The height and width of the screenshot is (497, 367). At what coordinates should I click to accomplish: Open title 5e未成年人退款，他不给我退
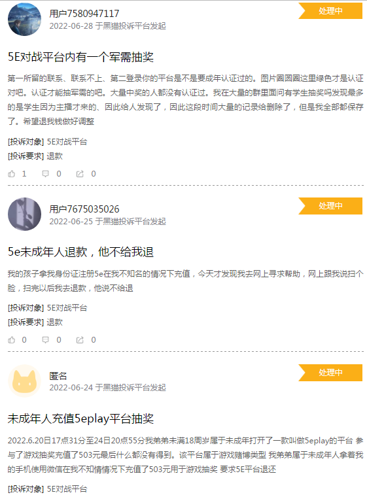point(80,252)
